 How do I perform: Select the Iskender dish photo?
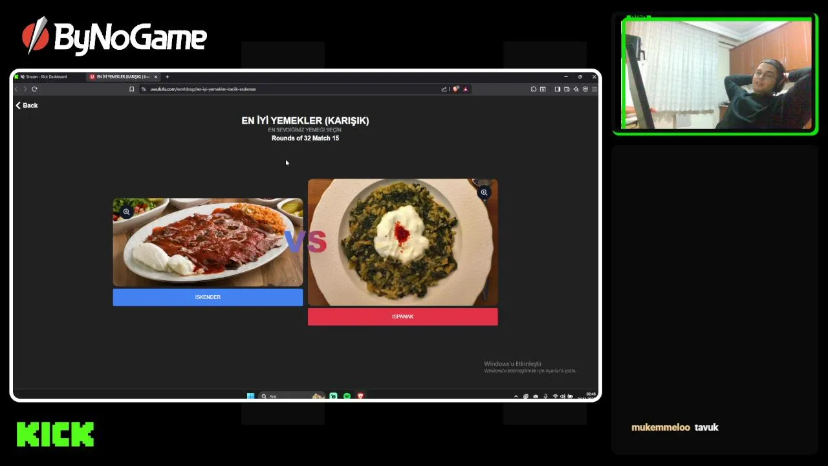(x=208, y=242)
